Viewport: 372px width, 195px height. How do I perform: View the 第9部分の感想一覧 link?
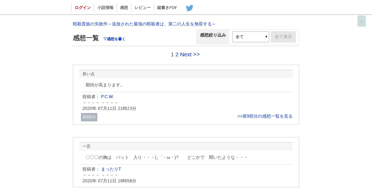point(265,116)
